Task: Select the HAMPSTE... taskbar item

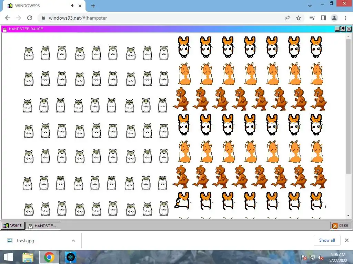Action: pos(43,225)
